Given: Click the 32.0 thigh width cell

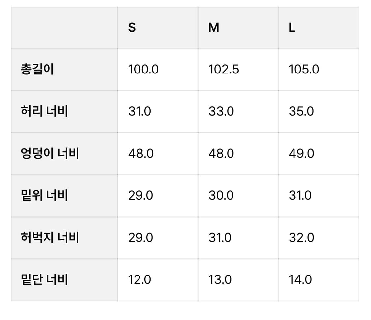Looking at the screenshot, I should click(301, 238).
